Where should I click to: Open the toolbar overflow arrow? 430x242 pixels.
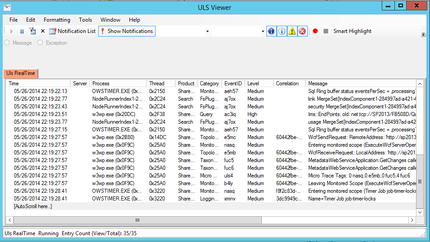point(423,34)
